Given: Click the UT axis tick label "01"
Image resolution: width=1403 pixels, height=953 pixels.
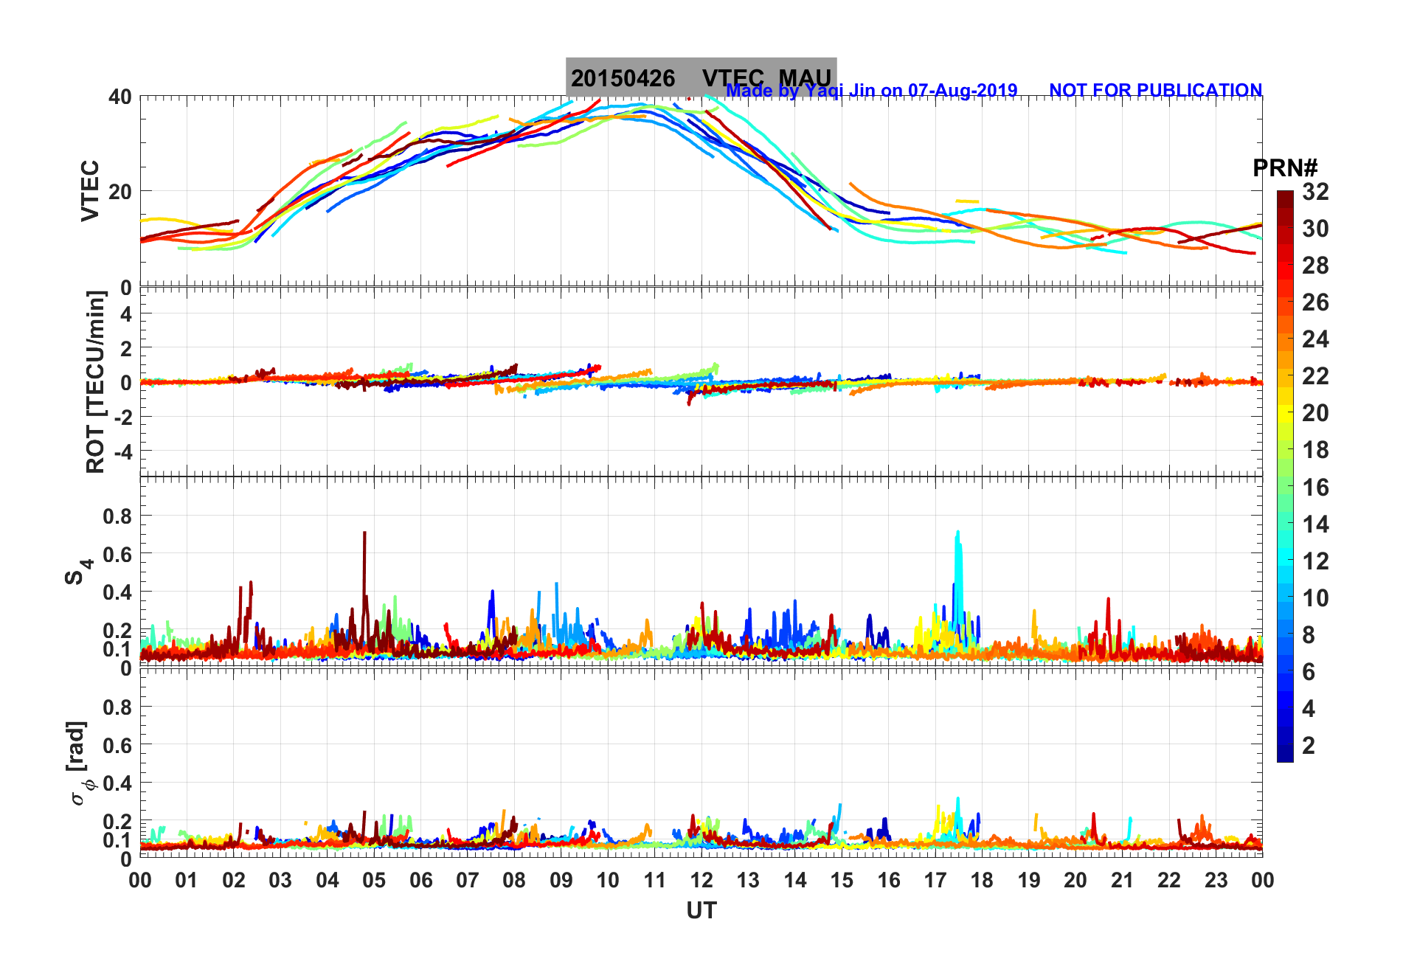Looking at the screenshot, I should (x=187, y=880).
